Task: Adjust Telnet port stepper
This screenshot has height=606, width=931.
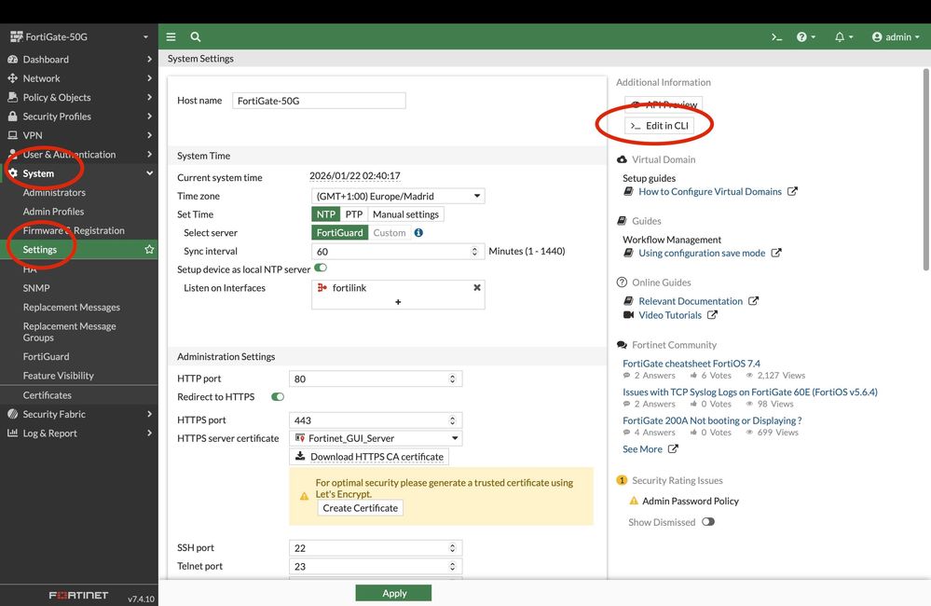Action: coord(452,567)
